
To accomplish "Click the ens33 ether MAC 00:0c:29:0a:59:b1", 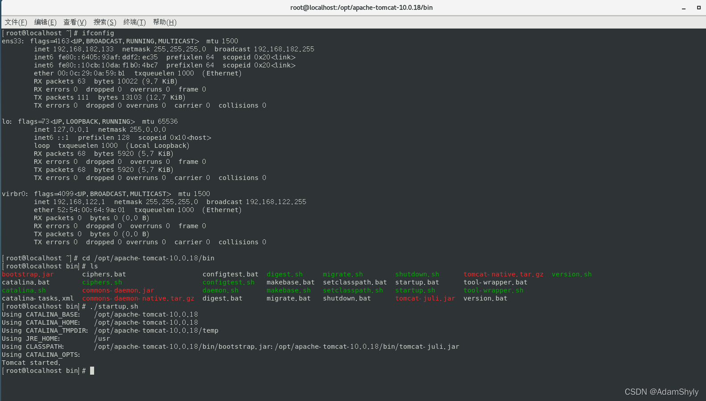I will pyautogui.click(x=91, y=73).
